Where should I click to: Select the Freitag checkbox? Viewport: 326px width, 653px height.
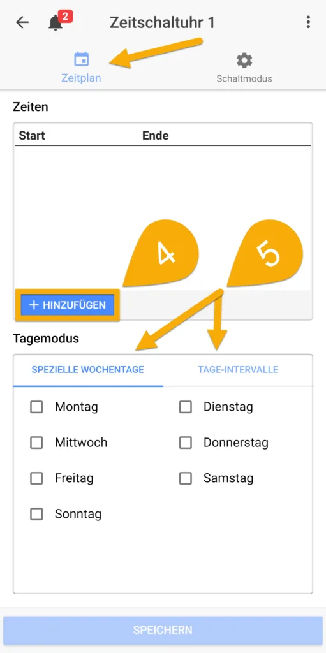click(37, 478)
